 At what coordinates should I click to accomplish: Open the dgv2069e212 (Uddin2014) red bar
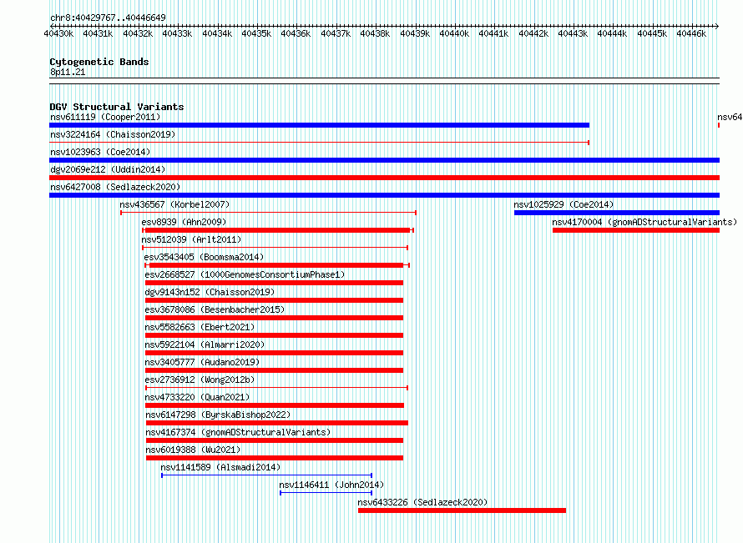(x=384, y=178)
